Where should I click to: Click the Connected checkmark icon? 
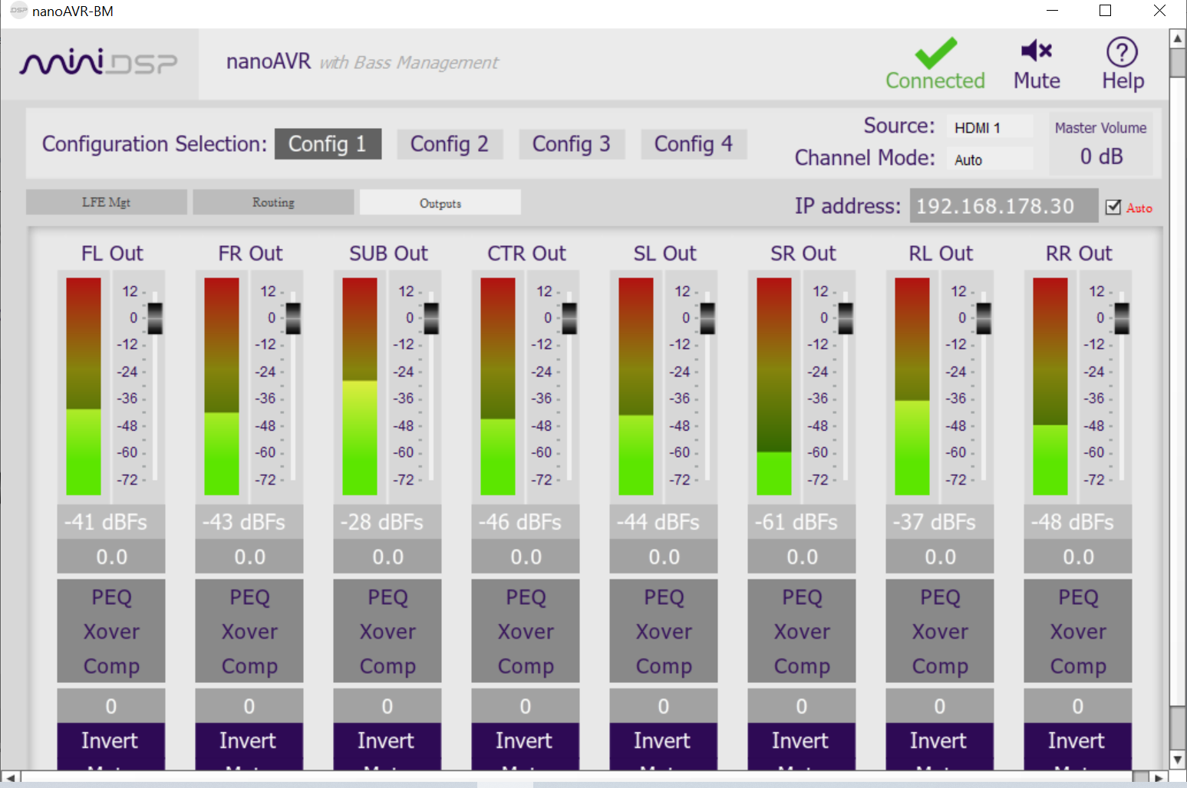935,53
